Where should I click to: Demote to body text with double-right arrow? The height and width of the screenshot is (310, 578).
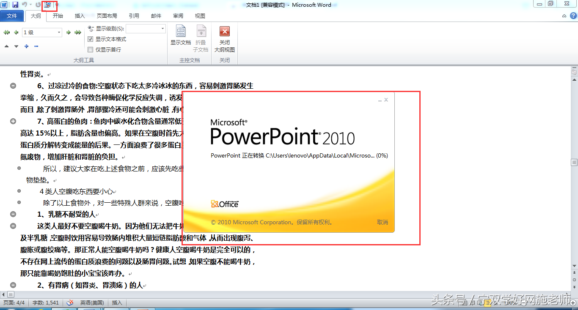(x=78, y=32)
